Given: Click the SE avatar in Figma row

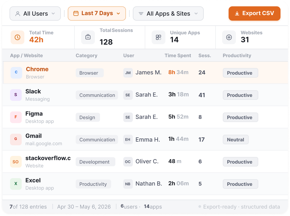Looking at the screenshot, I should coord(128,117).
